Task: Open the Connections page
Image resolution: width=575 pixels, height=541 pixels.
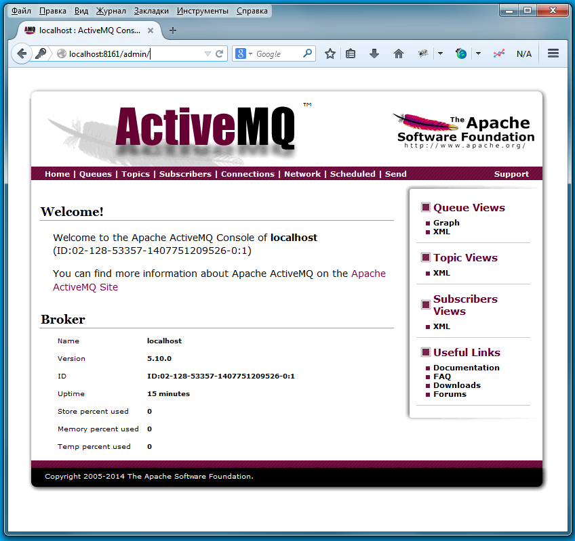Action: click(x=247, y=174)
